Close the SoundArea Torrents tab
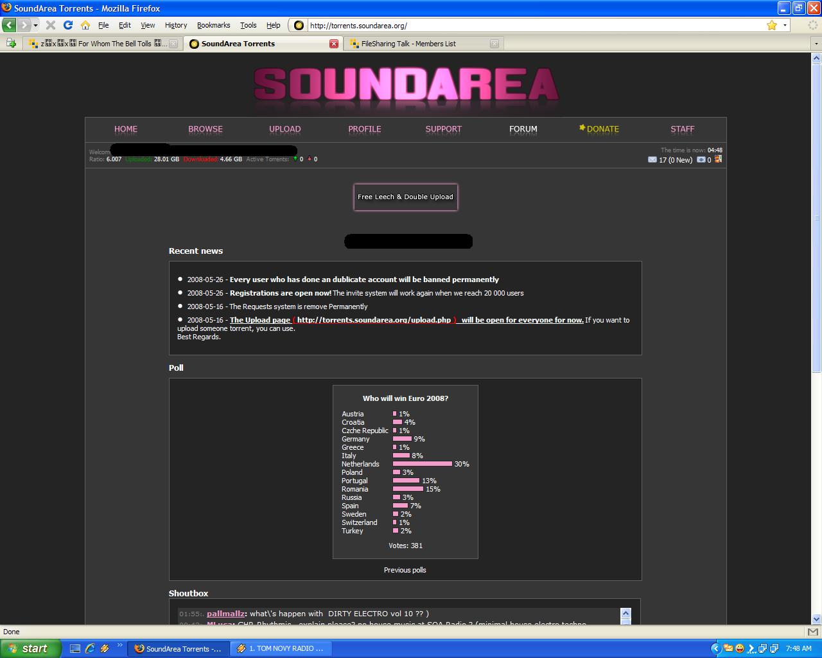This screenshot has width=822, height=658. pyautogui.click(x=334, y=44)
